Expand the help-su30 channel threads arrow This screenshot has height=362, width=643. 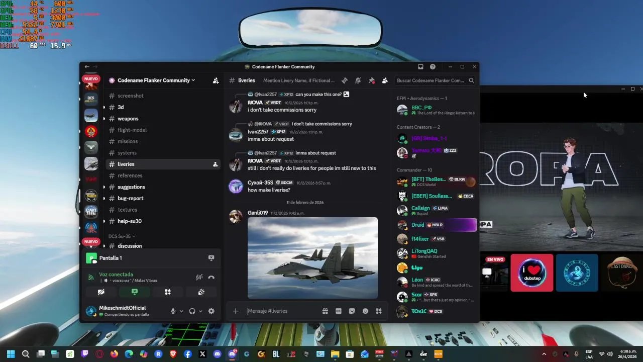(x=104, y=221)
